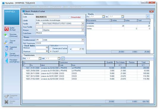Click the Stocks 'Du' date field
Image resolution: width=159 pixels, height=109 pixels.
coord(96,17)
